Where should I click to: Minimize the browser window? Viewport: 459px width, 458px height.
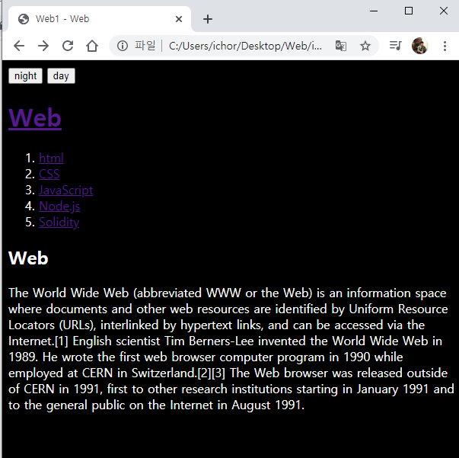pos(374,11)
